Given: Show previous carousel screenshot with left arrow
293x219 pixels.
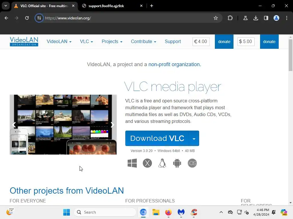Looking at the screenshot, I should pos(14,125).
